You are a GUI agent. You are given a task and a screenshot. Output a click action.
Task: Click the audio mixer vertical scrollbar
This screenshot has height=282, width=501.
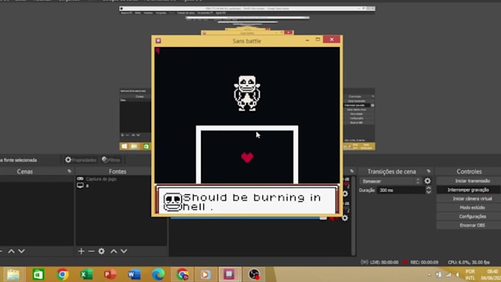[x=354, y=216]
